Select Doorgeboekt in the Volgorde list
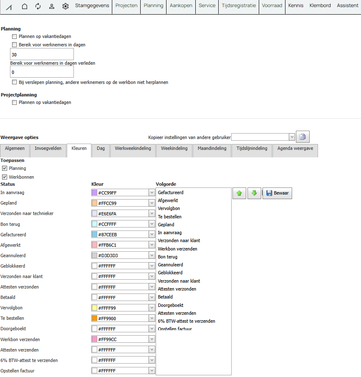The height and width of the screenshot is (377, 361). coord(171,305)
